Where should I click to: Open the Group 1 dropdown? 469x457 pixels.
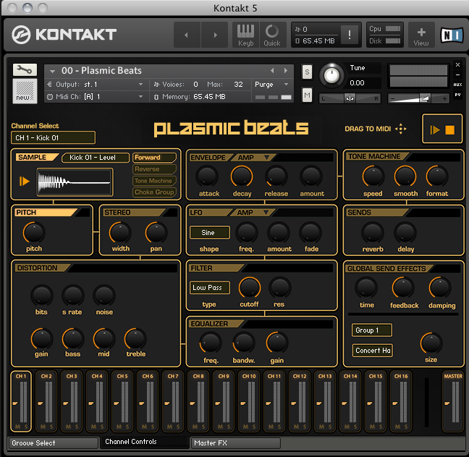372,330
